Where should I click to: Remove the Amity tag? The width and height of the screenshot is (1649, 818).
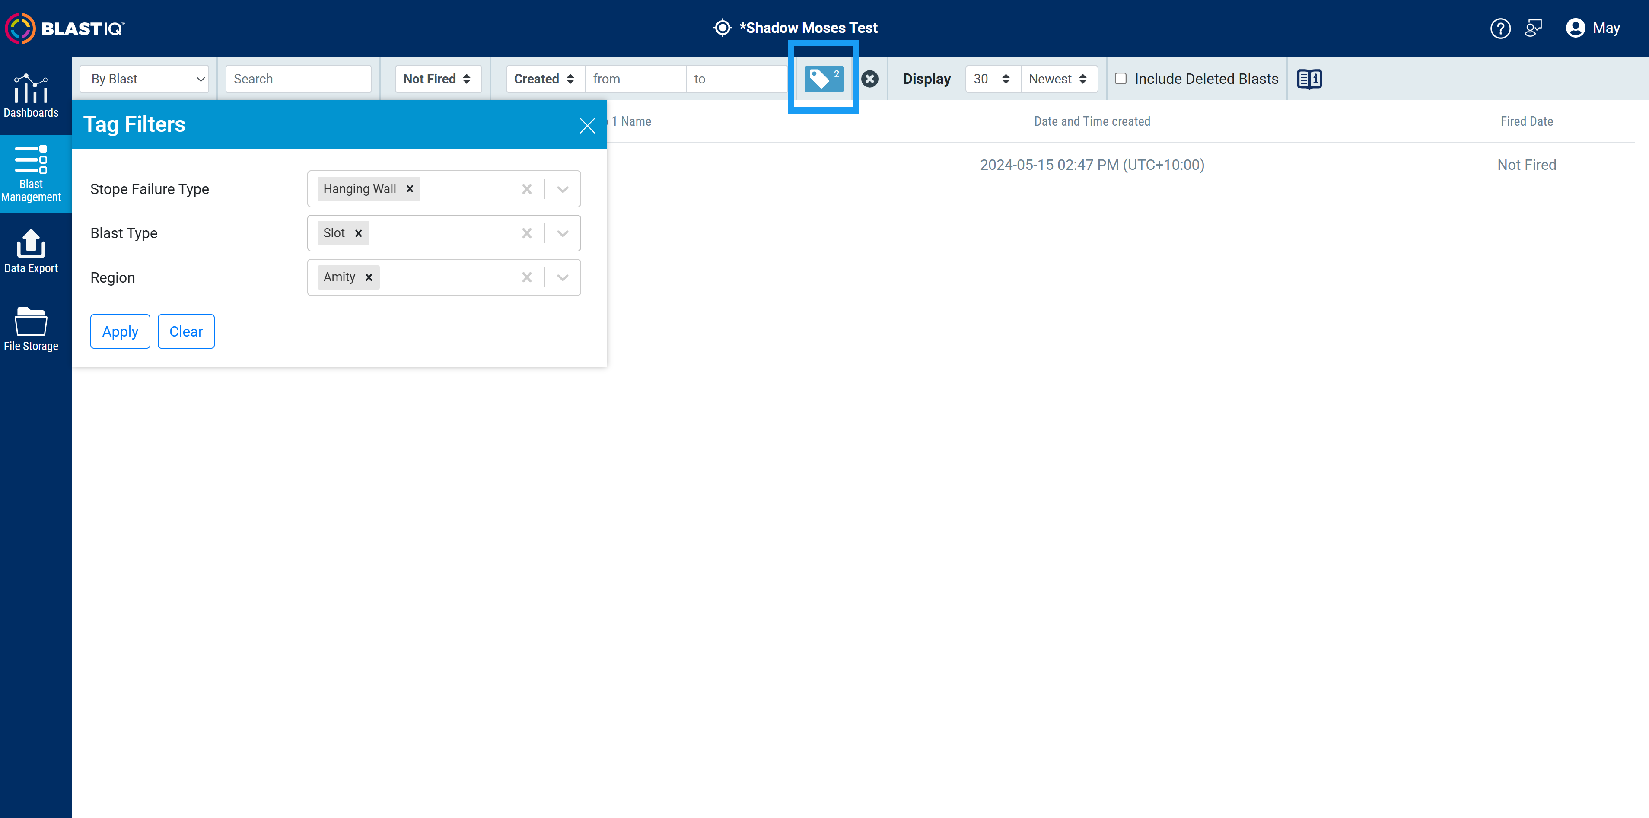[369, 277]
